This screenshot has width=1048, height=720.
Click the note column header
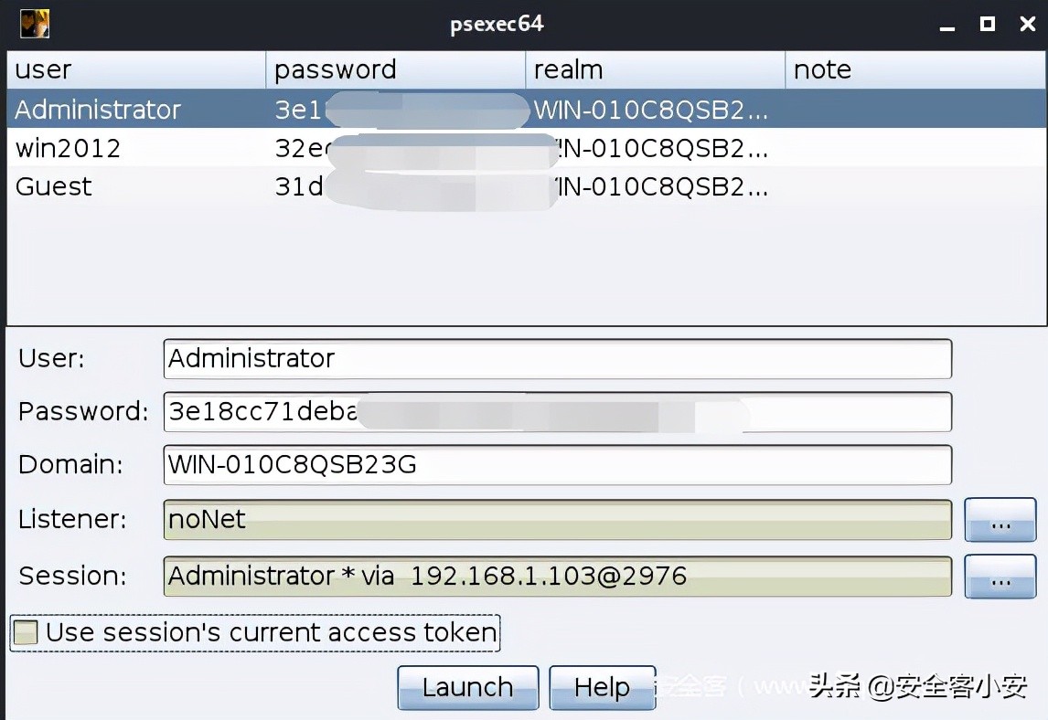(914, 69)
